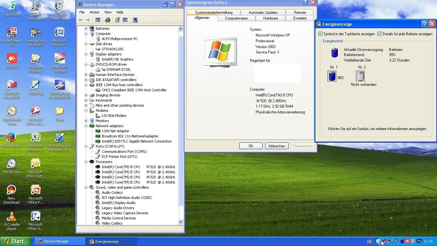Image resolution: width=437 pixels, height=246 pixels.
Task: Select ST9160412AS disk drive entry
Action: pyautogui.click(x=112, y=49)
